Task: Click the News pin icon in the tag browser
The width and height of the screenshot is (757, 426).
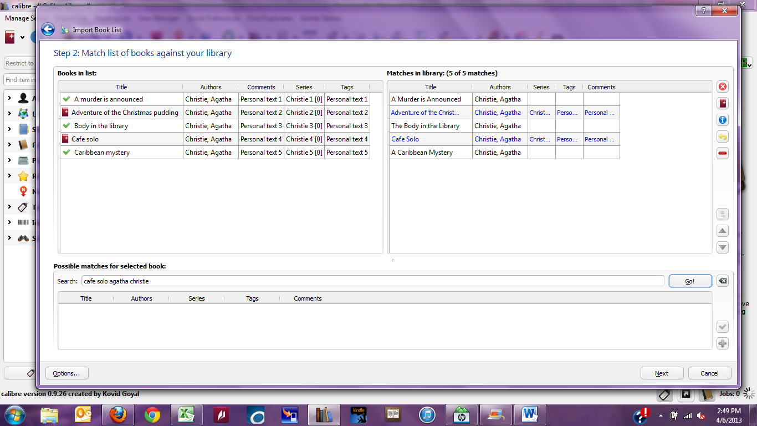Action: click(23, 191)
